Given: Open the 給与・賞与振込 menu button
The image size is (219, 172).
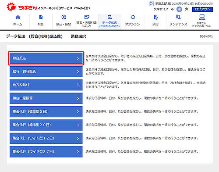Looking at the screenshot, I should (x=46, y=72).
